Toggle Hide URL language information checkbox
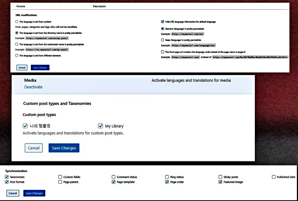298x201 pixels. (163, 22)
